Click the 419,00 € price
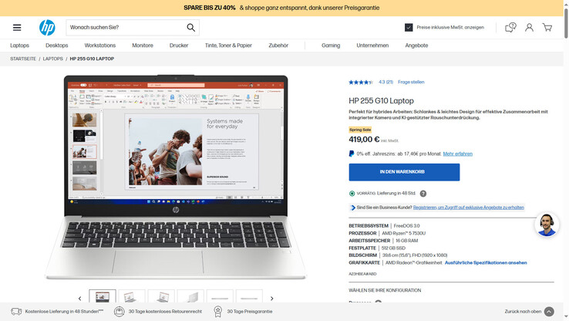The height and width of the screenshot is (321, 569). 364,140
